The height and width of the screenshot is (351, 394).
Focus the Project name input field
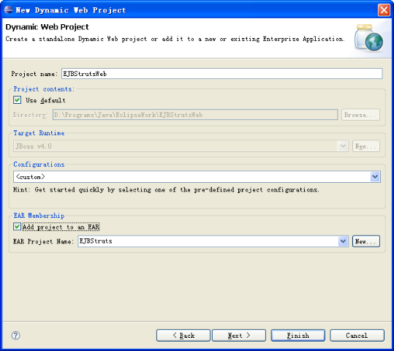coord(222,74)
